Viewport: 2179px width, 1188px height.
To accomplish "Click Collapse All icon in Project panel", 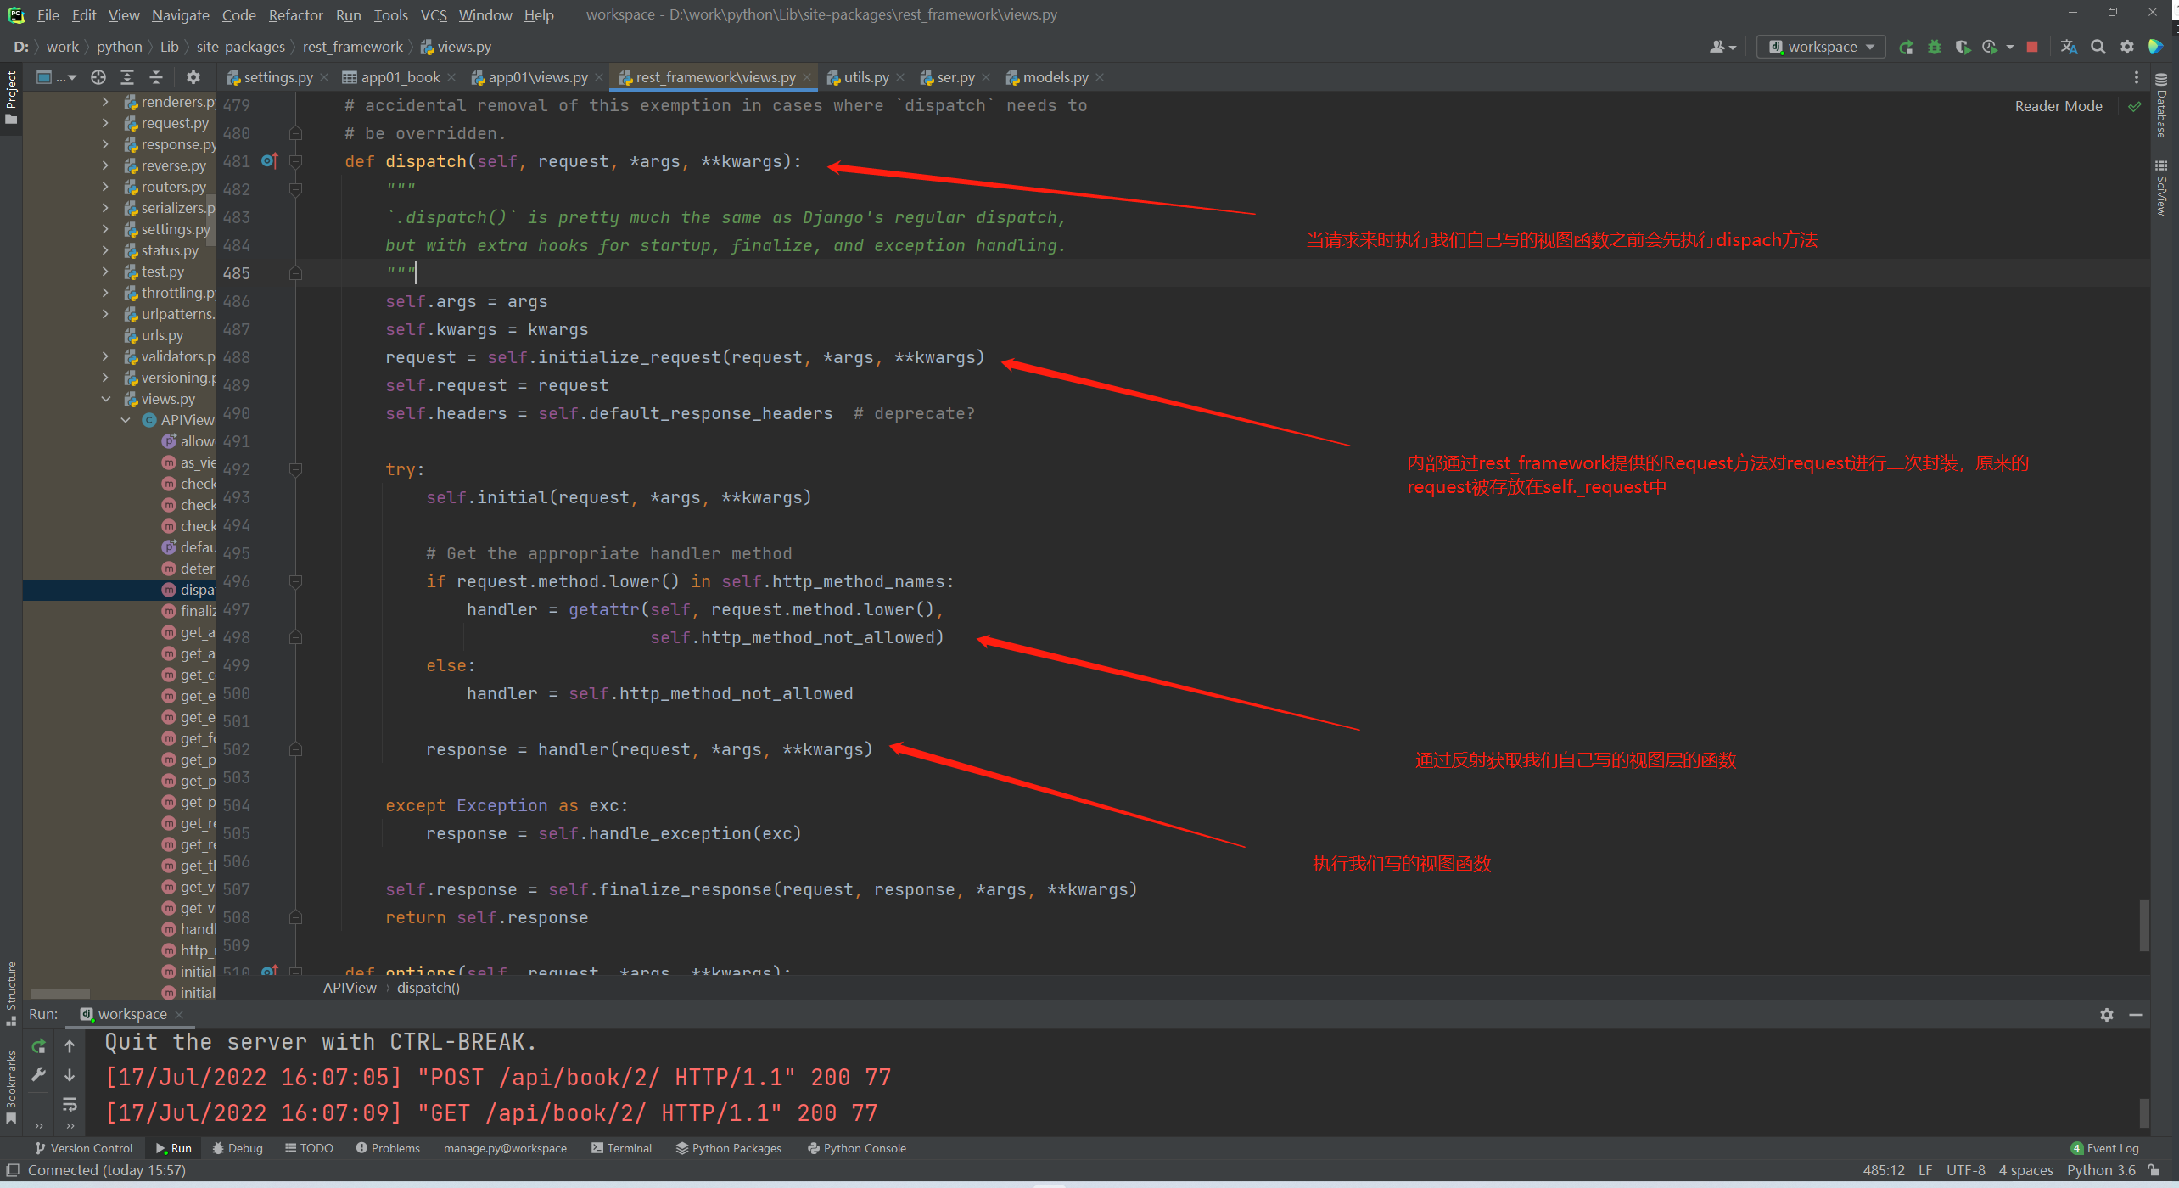I will (155, 77).
